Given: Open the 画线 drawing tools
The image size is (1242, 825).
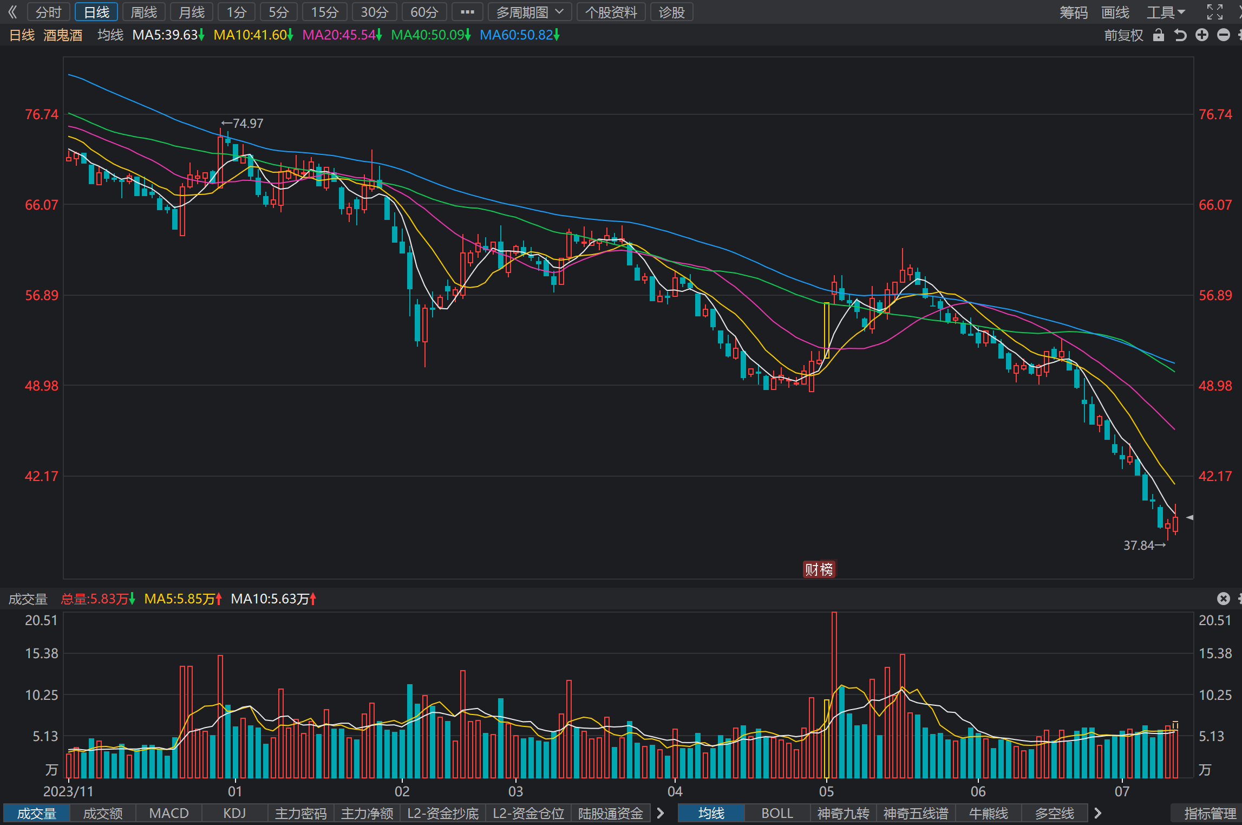Looking at the screenshot, I should pyautogui.click(x=1115, y=12).
